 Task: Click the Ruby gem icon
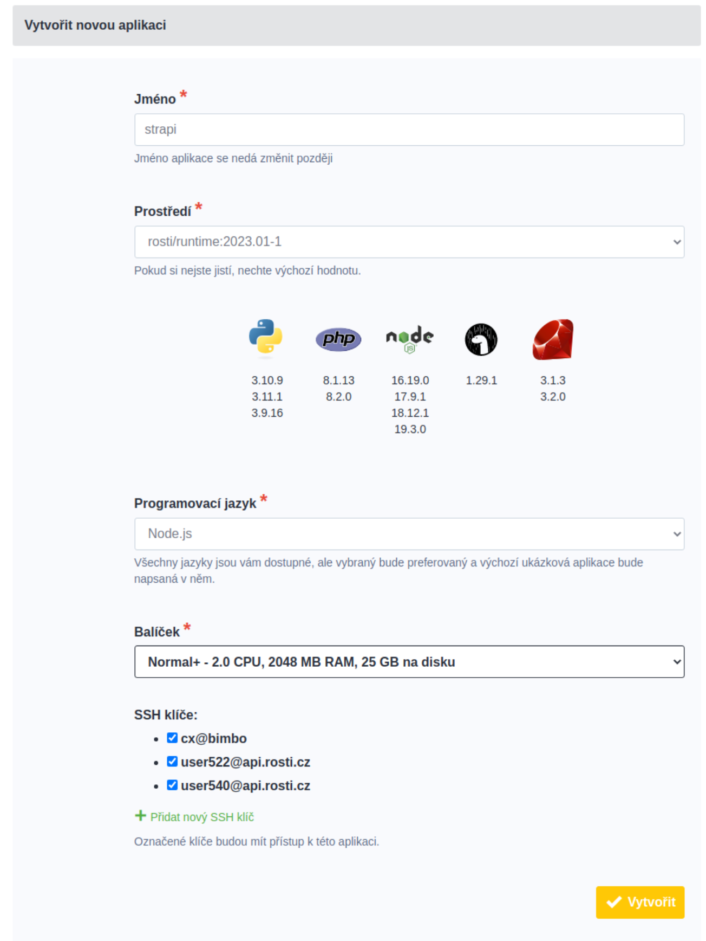click(553, 340)
